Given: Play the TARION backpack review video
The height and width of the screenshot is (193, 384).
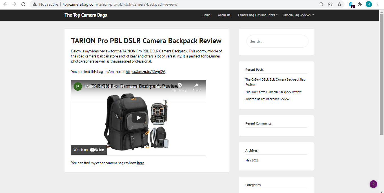Looking at the screenshot, I should point(139,118).
